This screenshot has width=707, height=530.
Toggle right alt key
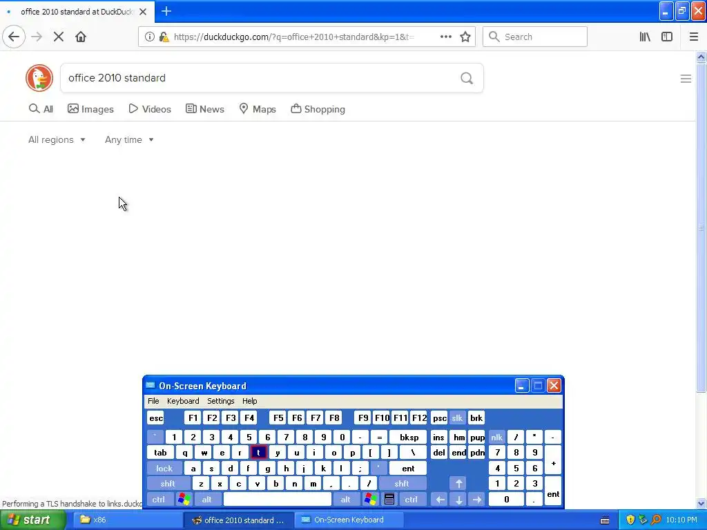point(345,500)
